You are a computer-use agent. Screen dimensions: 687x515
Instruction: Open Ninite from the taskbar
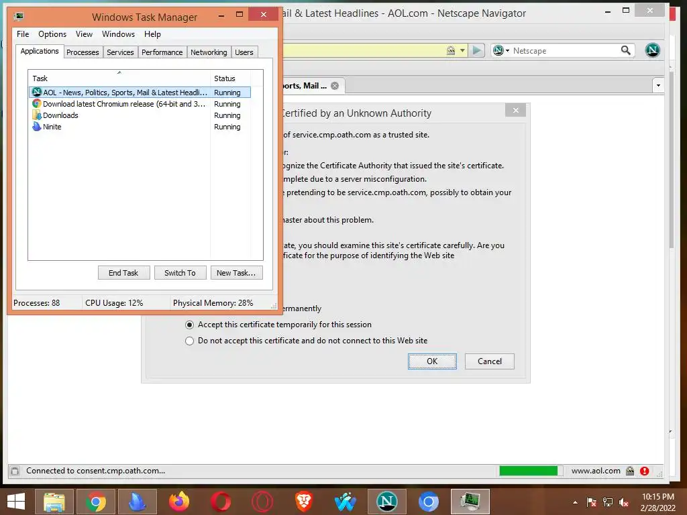point(138,502)
